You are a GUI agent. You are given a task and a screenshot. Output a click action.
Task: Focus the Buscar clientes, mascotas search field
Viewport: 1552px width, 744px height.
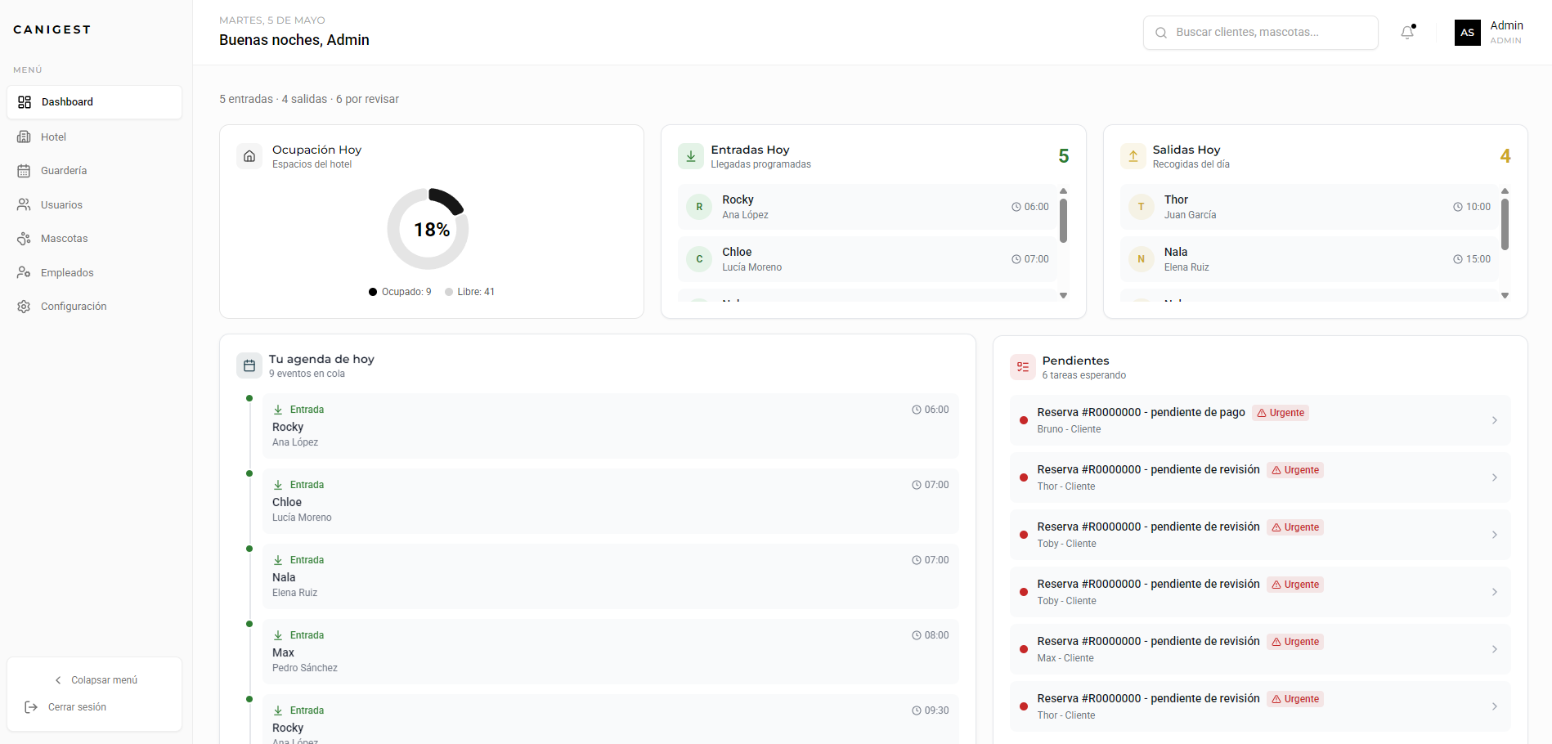1260,33
